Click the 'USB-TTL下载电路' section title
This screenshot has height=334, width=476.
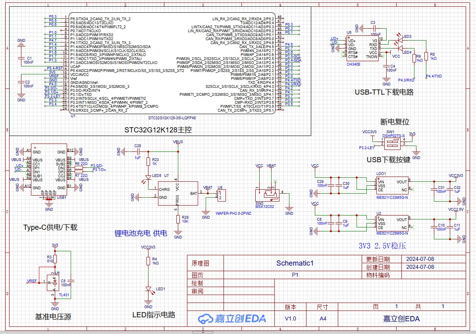(x=384, y=92)
